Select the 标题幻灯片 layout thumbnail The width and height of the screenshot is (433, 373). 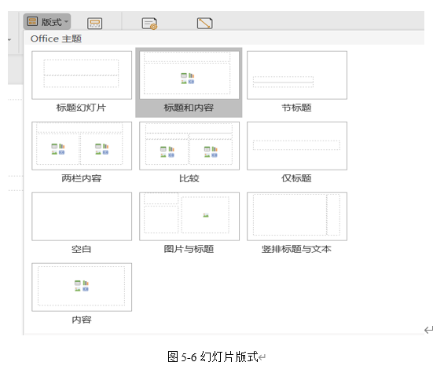coord(82,75)
